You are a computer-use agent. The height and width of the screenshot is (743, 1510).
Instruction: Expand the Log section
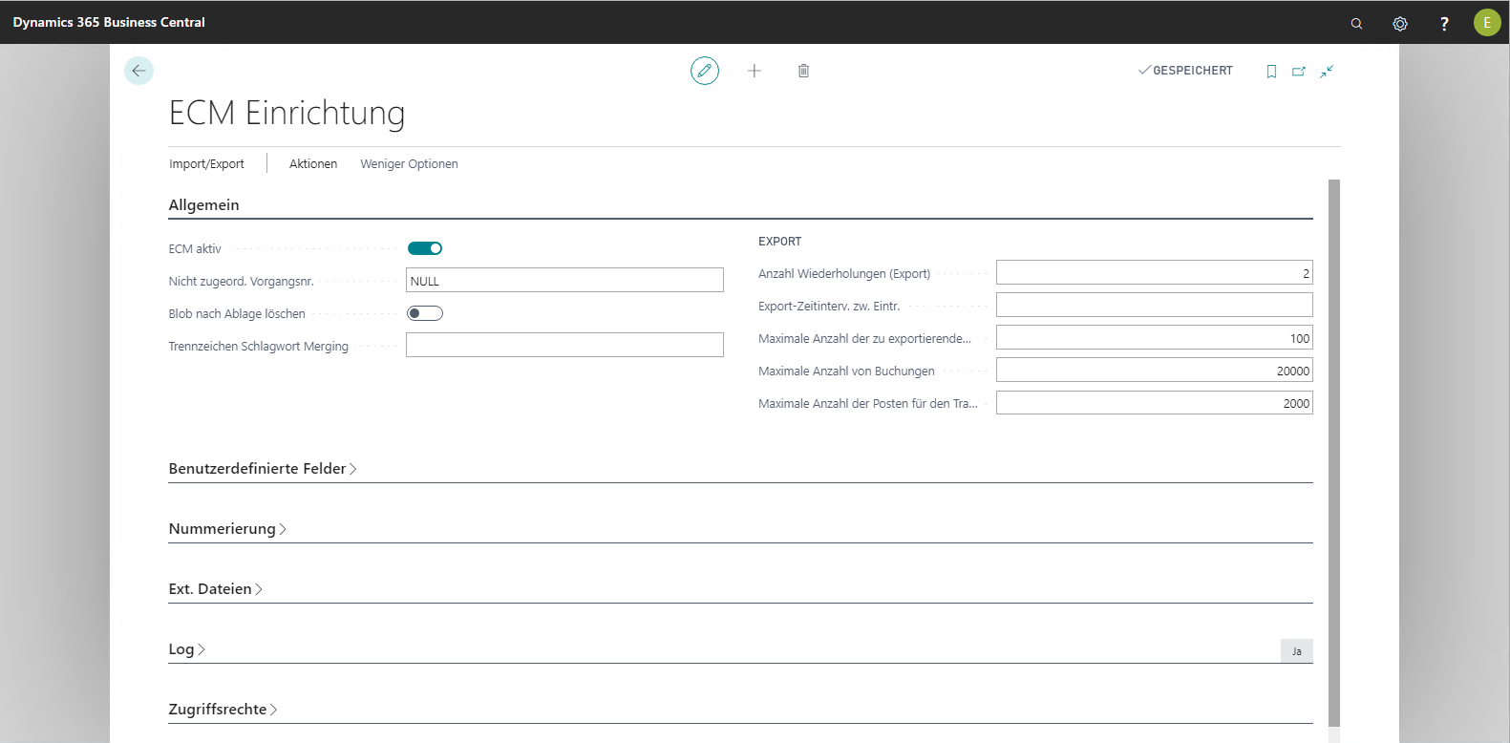tap(187, 649)
